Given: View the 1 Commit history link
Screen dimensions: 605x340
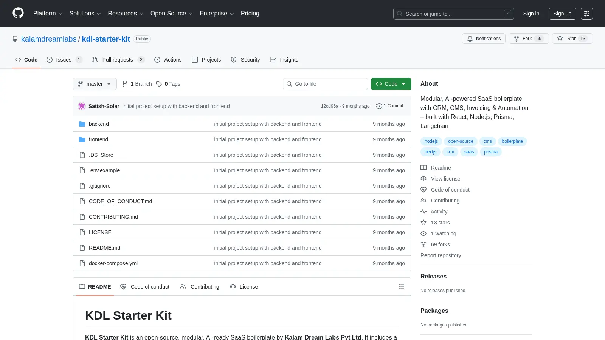Looking at the screenshot, I should pos(390,106).
